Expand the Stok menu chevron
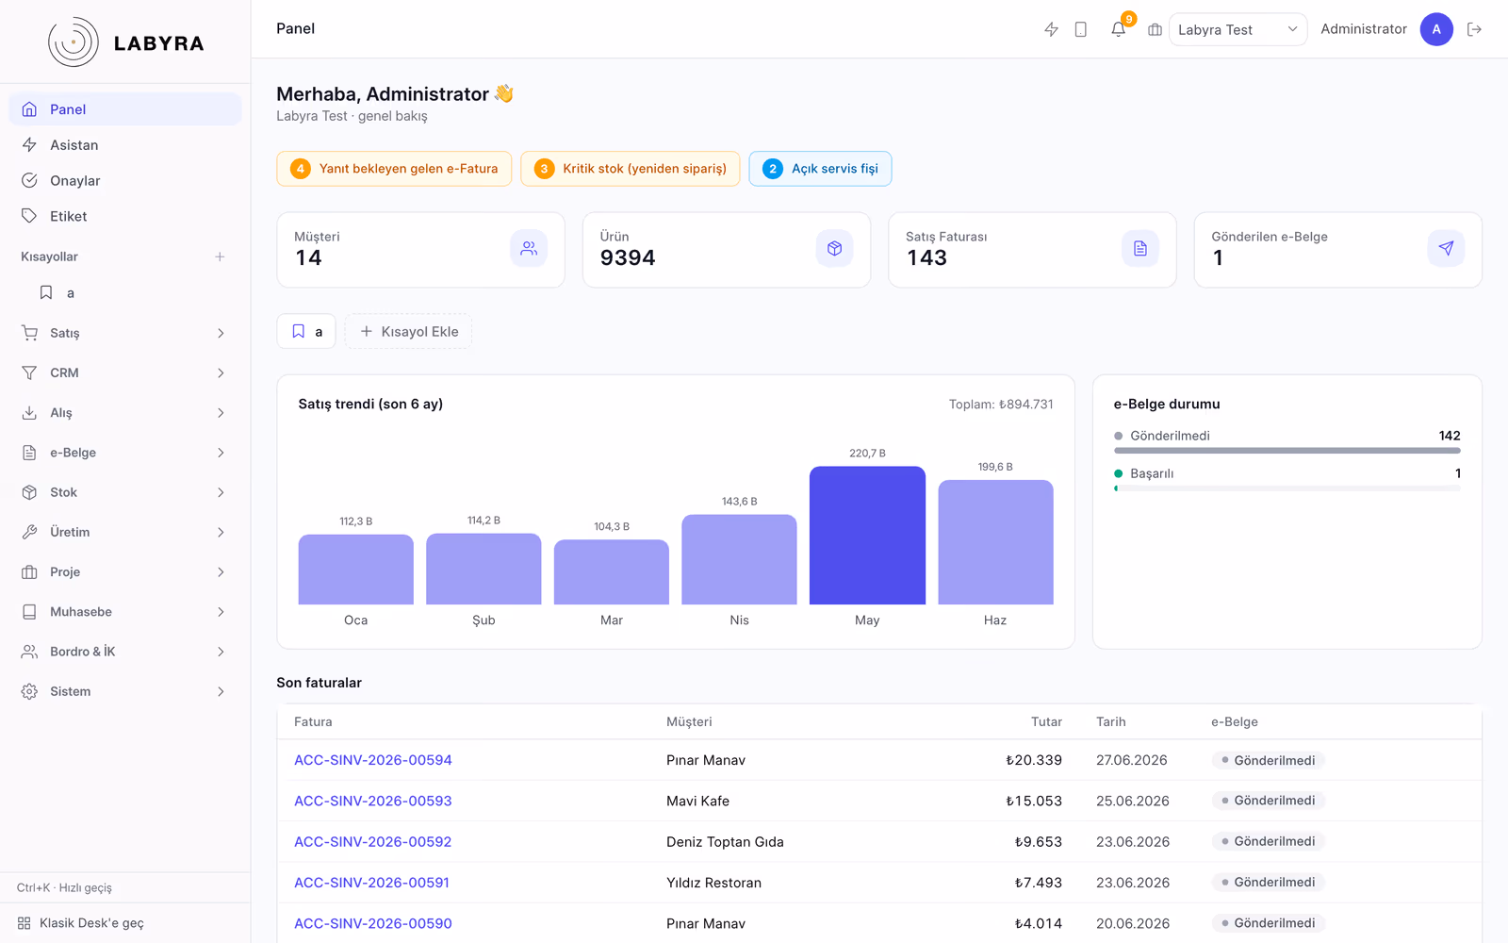 pos(221,492)
